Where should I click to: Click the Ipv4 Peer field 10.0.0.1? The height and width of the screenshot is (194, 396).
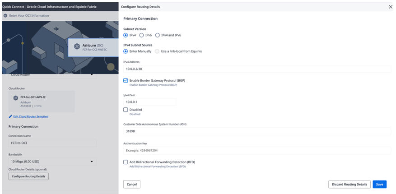150,102
